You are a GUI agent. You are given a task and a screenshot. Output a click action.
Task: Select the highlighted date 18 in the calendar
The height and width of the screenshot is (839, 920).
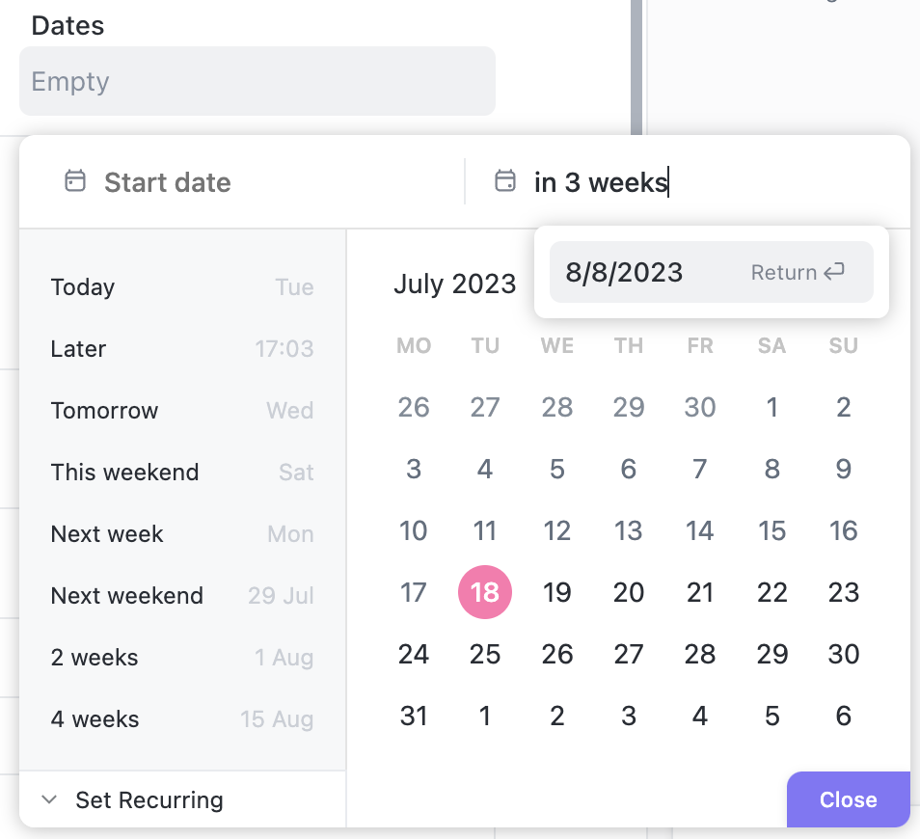point(484,592)
